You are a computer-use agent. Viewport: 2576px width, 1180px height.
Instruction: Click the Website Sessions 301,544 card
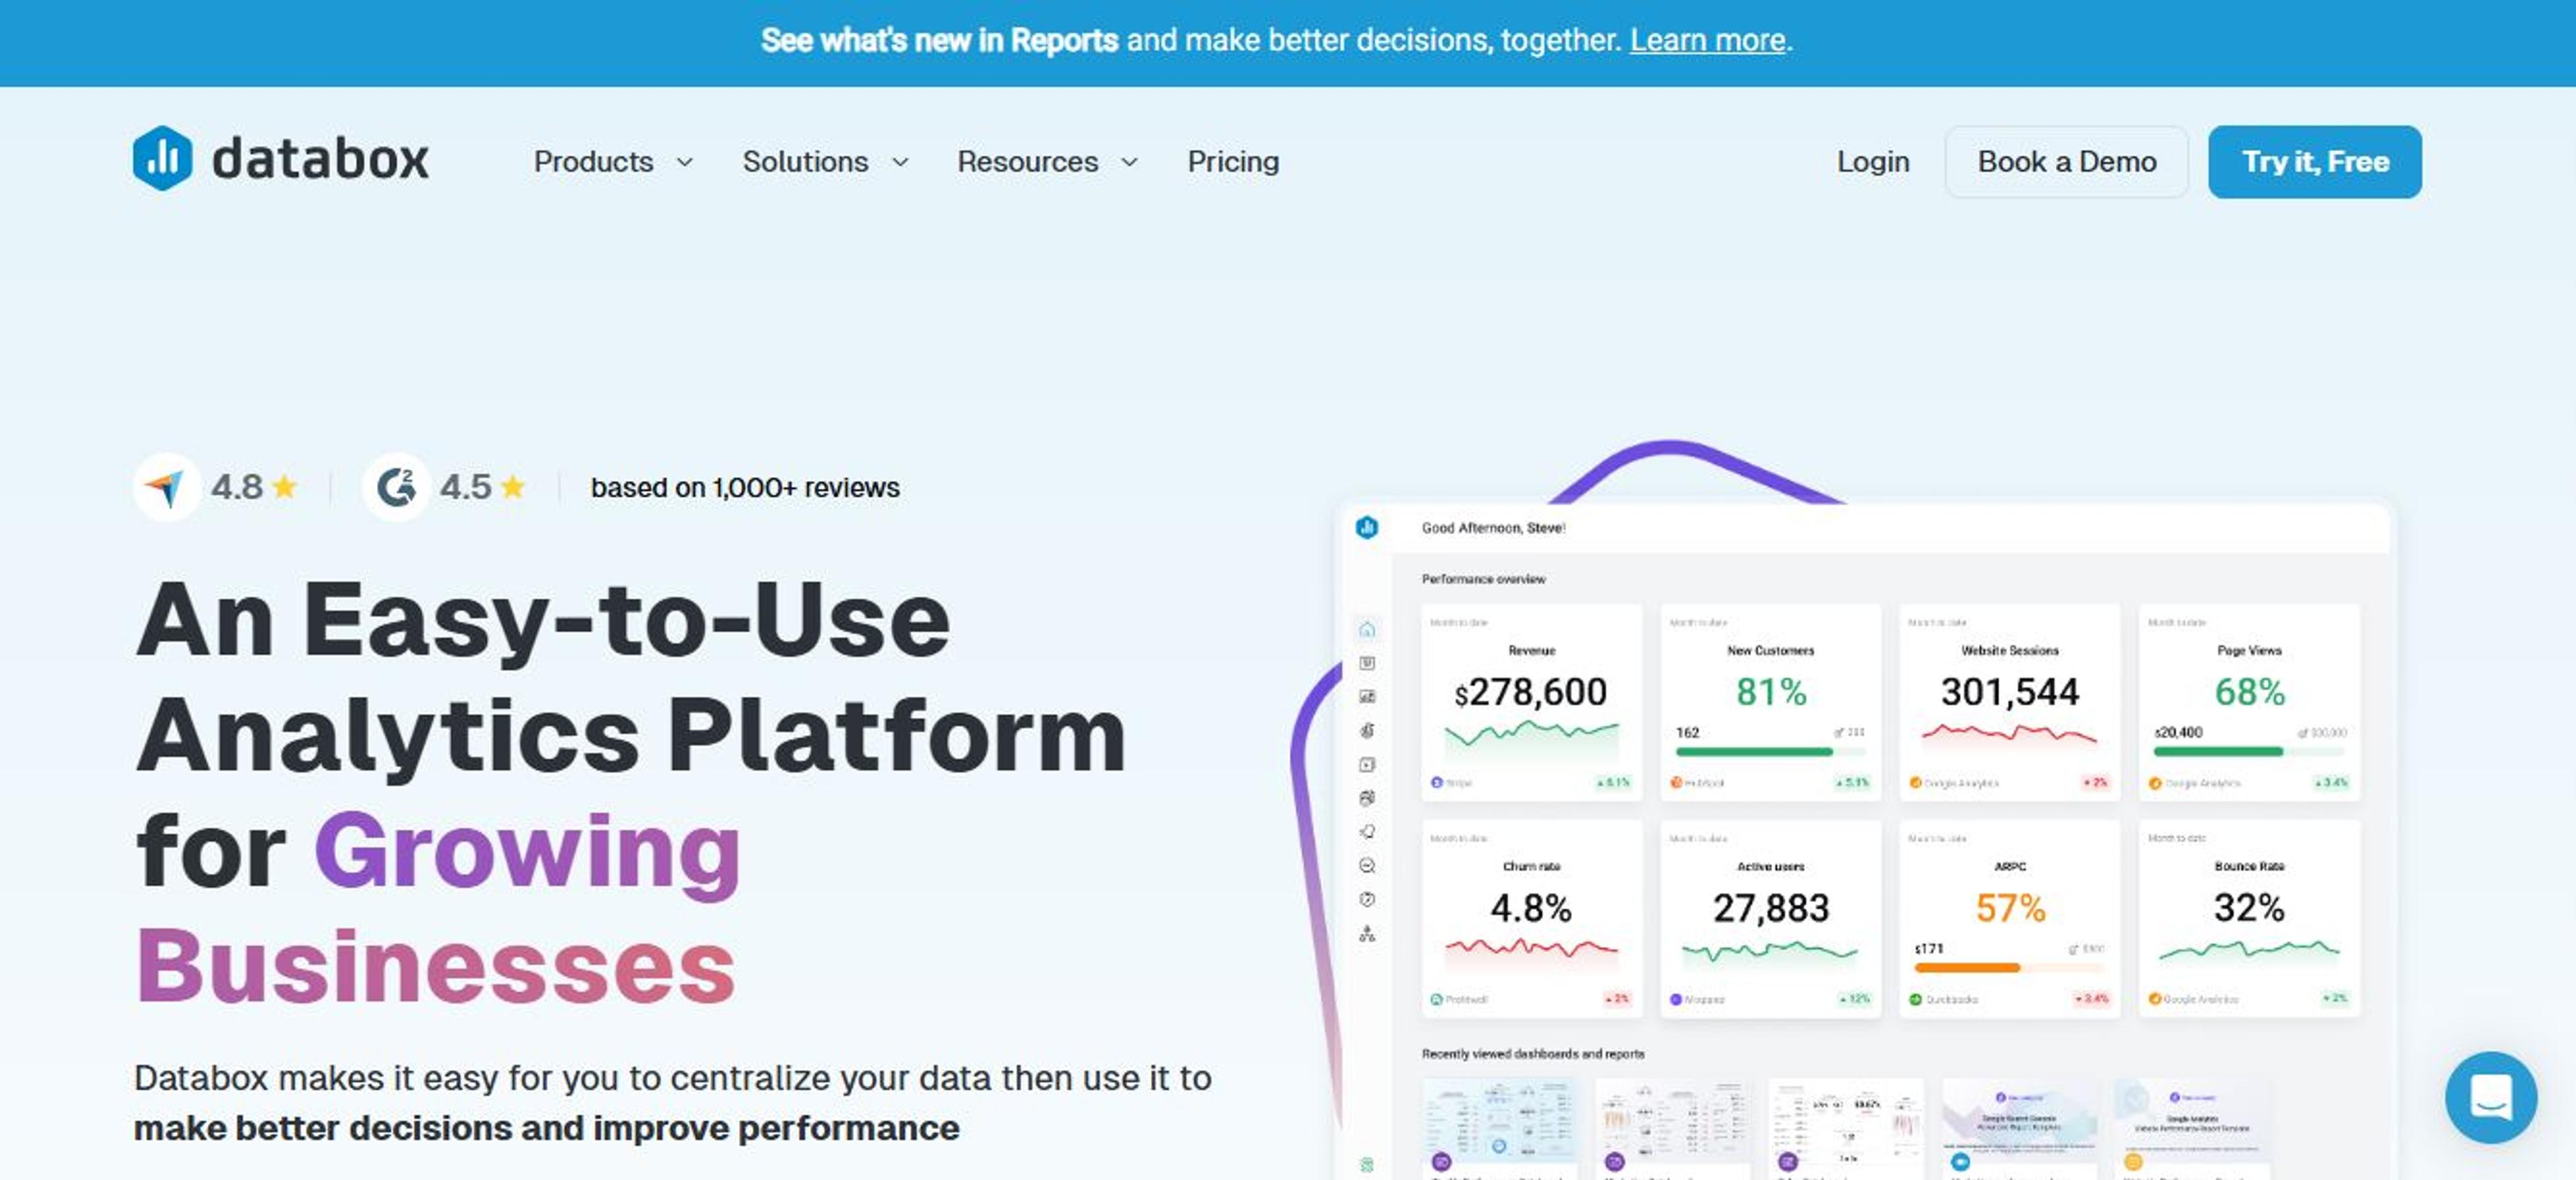click(x=2009, y=701)
